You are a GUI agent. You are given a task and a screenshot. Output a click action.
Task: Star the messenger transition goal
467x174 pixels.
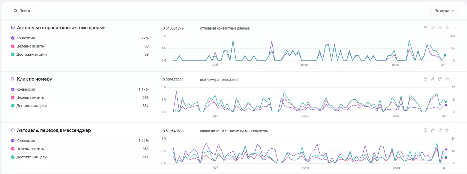447,130
